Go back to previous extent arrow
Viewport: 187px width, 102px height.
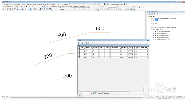point(18,9)
